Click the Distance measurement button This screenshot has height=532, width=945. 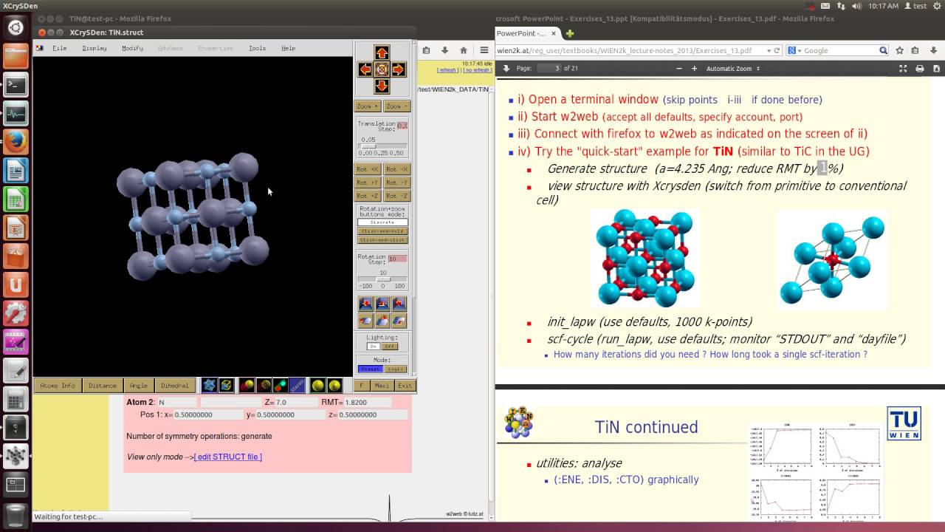click(103, 385)
